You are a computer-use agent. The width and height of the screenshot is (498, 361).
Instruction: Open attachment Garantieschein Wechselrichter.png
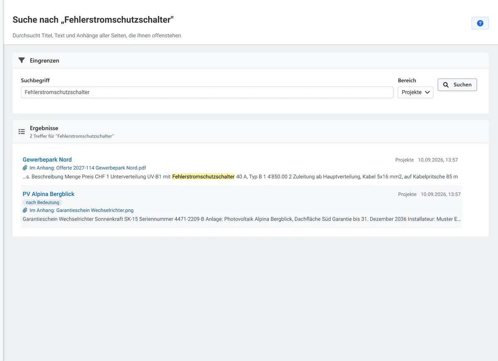[81, 211]
